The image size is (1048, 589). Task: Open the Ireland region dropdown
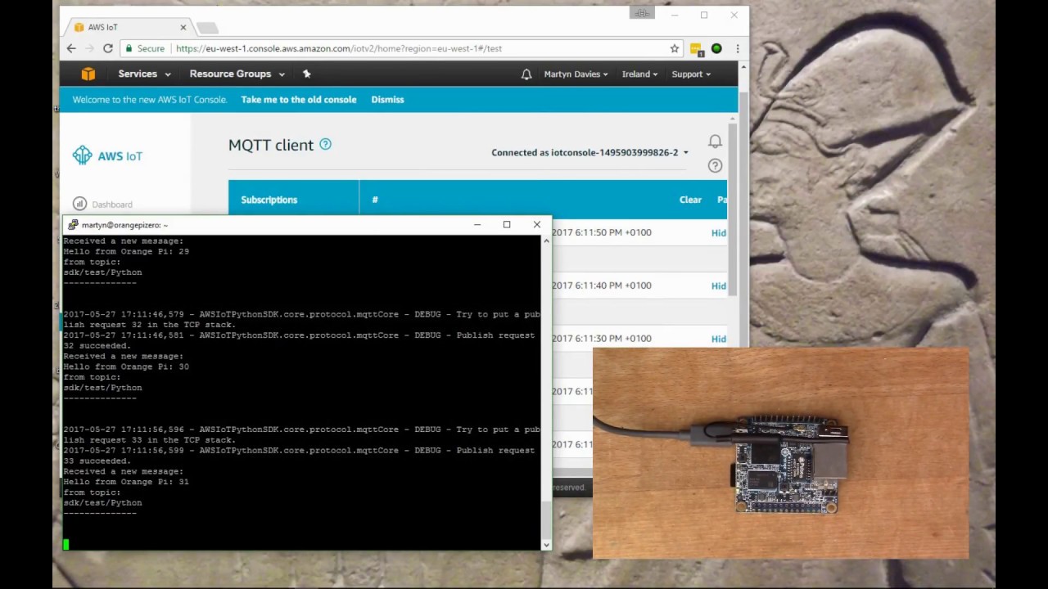pos(639,74)
